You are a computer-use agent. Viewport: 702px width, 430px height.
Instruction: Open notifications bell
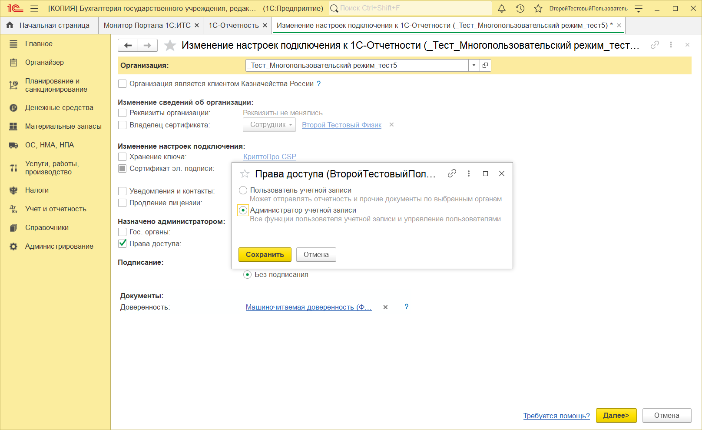tap(502, 8)
